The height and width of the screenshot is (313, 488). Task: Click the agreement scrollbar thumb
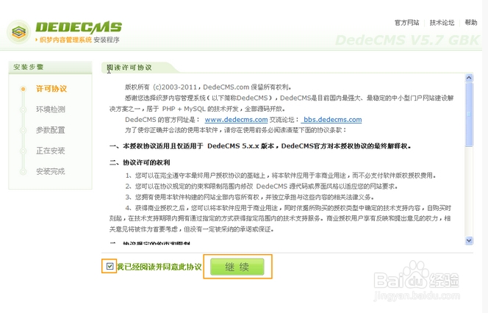469,114
